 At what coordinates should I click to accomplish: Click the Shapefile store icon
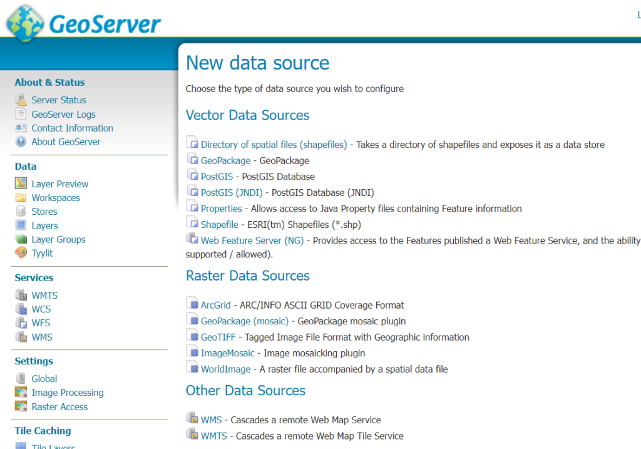192,222
